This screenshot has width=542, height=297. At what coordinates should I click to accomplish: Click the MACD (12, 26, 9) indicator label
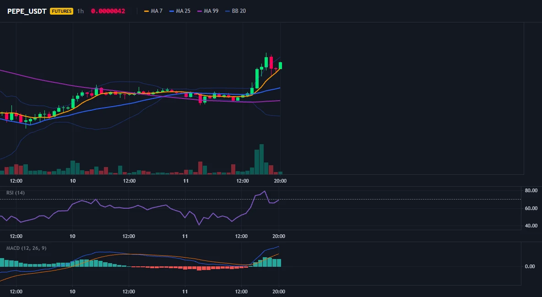tap(26, 248)
